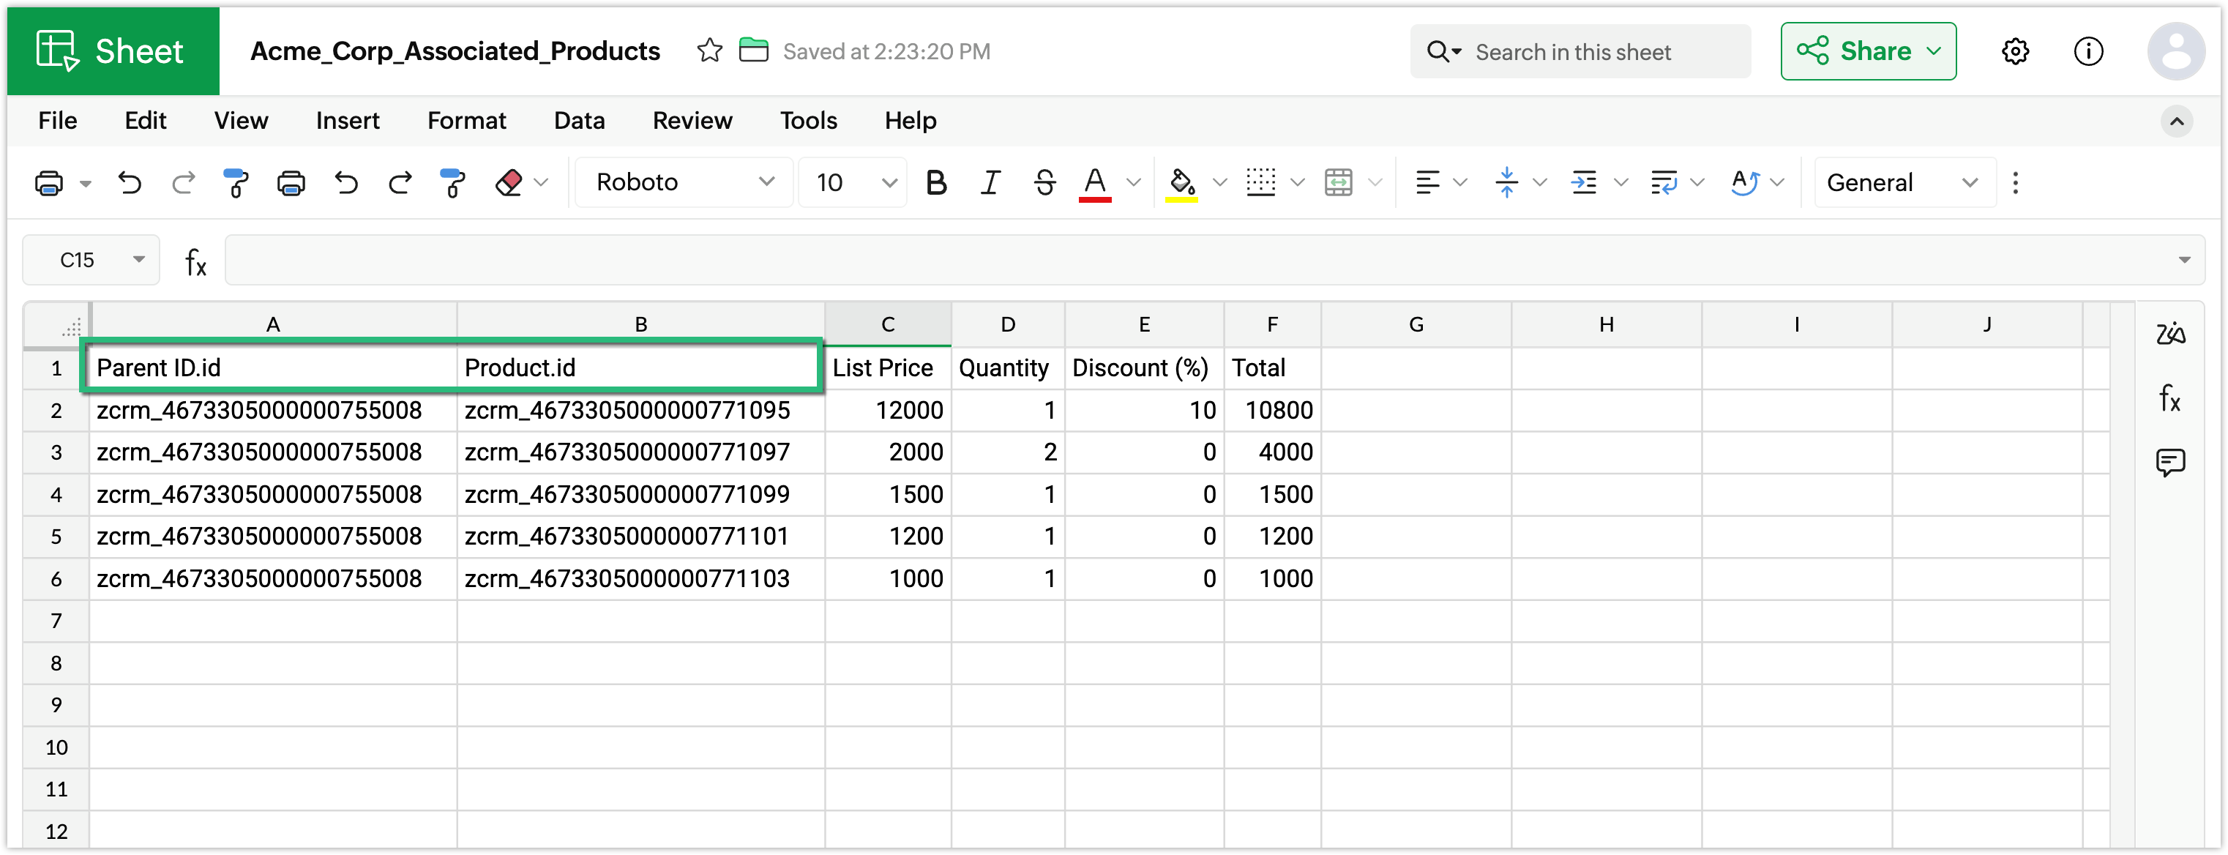Select the Total cell showing 10800
The image size is (2228, 855).
(1272, 410)
